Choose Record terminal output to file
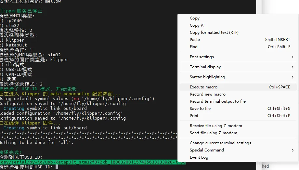The image size is (299, 170). click(x=217, y=101)
